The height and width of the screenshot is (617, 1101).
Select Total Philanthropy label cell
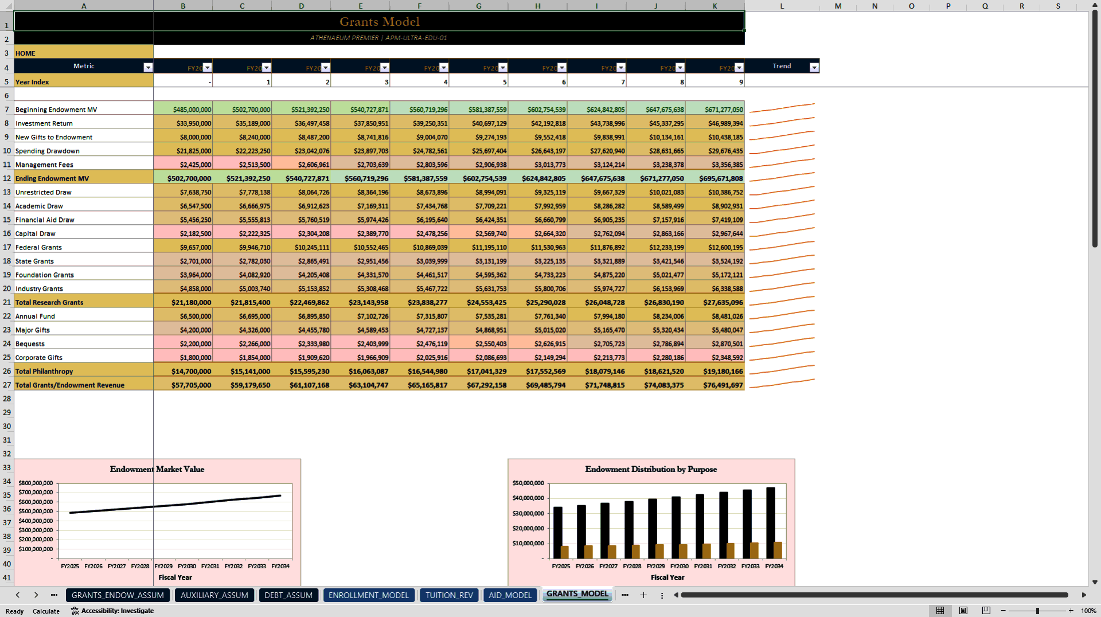click(84, 371)
